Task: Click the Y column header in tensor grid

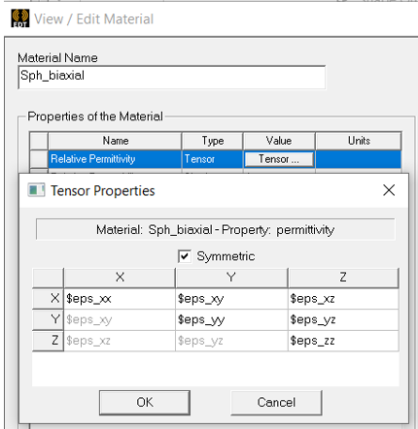Action: click(x=231, y=278)
